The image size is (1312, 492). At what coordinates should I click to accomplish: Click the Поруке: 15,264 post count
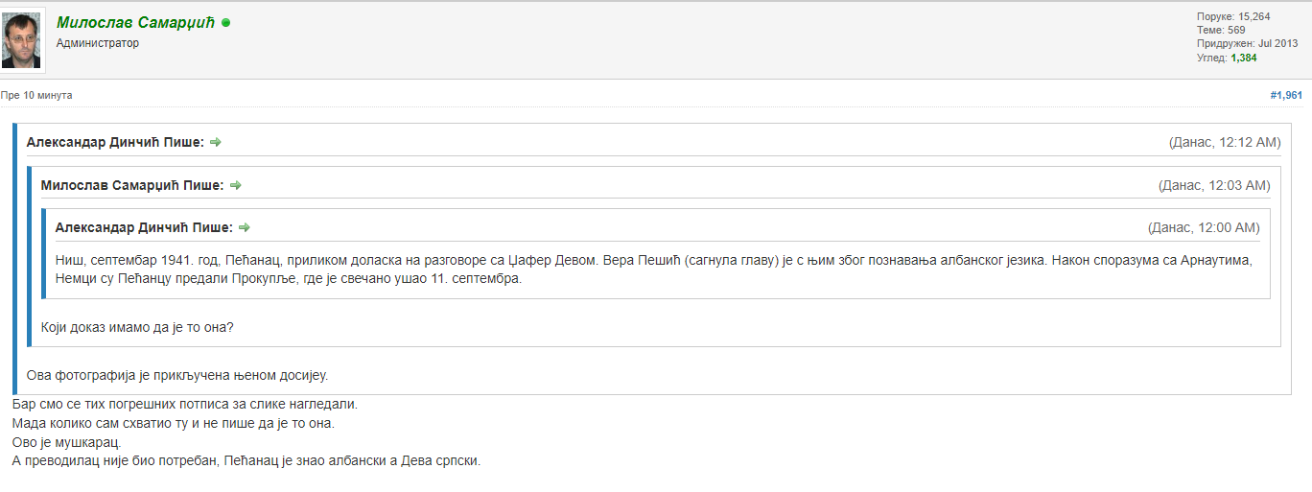1233,16
